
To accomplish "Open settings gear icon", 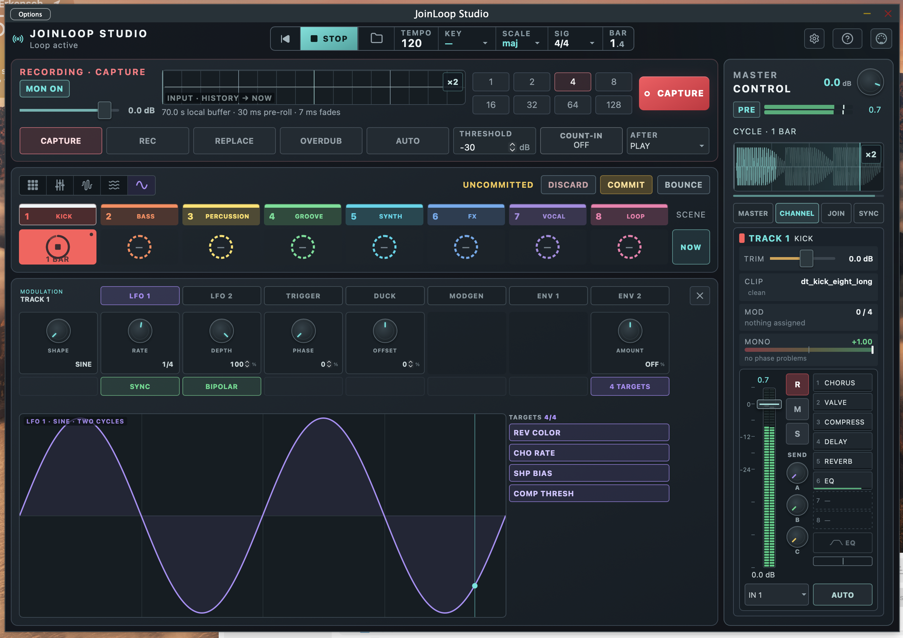I will (814, 39).
